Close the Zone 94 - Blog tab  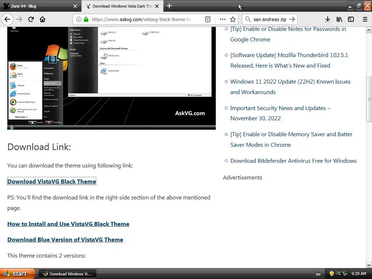[75, 6]
